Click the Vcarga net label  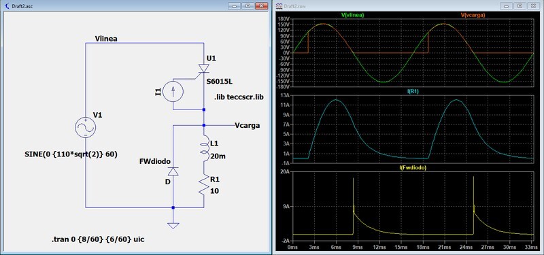(x=247, y=125)
